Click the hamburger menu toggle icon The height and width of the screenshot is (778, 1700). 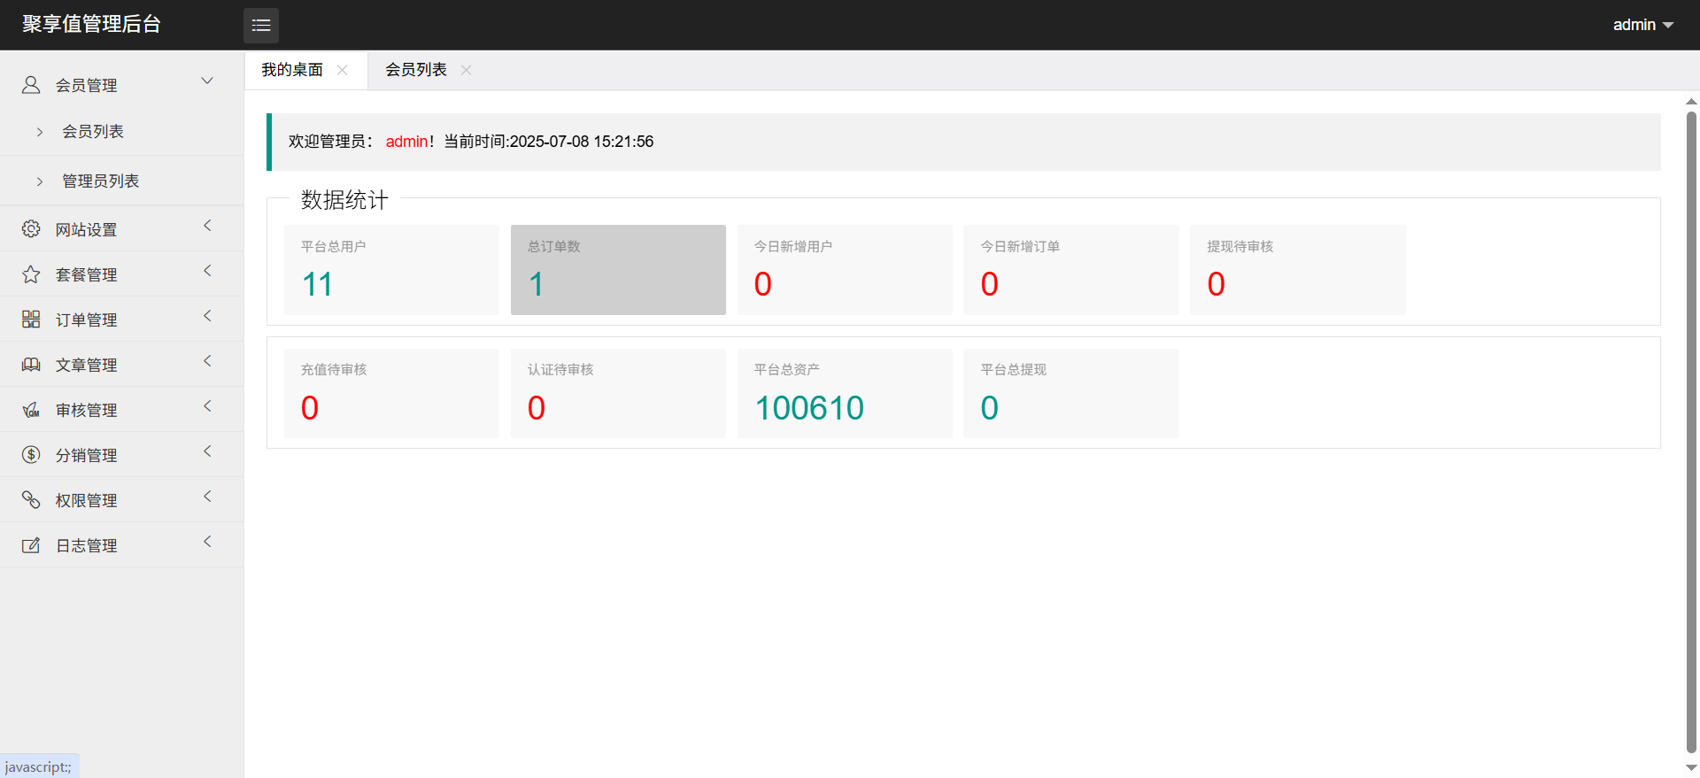[x=261, y=26]
